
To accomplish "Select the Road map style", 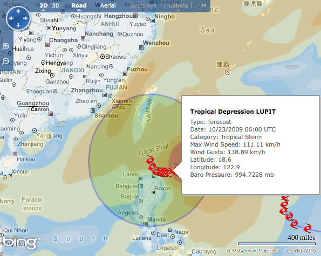I will [79, 5].
